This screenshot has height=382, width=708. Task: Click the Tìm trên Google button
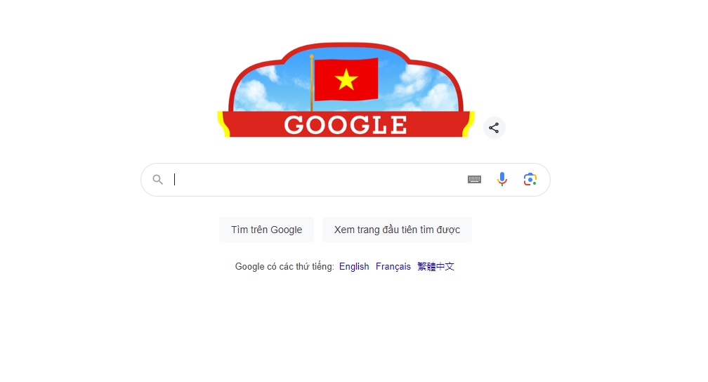266,230
